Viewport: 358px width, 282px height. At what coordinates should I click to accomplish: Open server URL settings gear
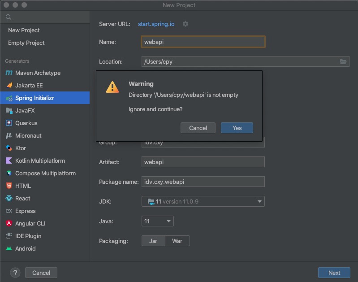185,24
